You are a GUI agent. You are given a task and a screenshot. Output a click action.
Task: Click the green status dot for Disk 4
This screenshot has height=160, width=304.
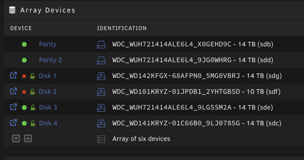pyautogui.click(x=24, y=123)
